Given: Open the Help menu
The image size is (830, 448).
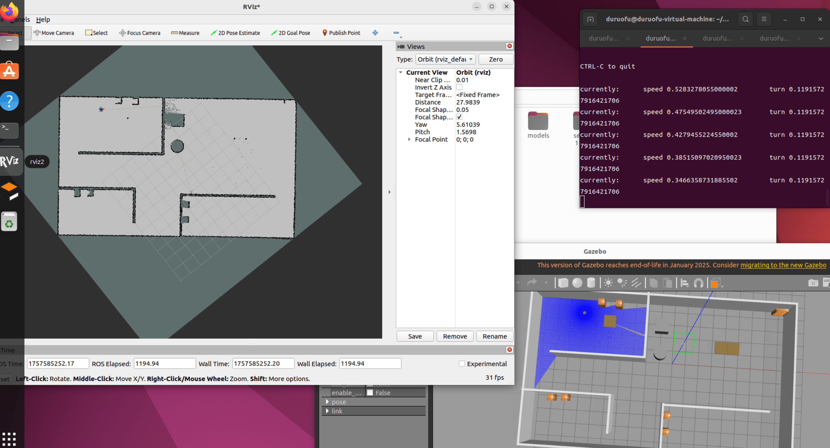Looking at the screenshot, I should [x=43, y=19].
